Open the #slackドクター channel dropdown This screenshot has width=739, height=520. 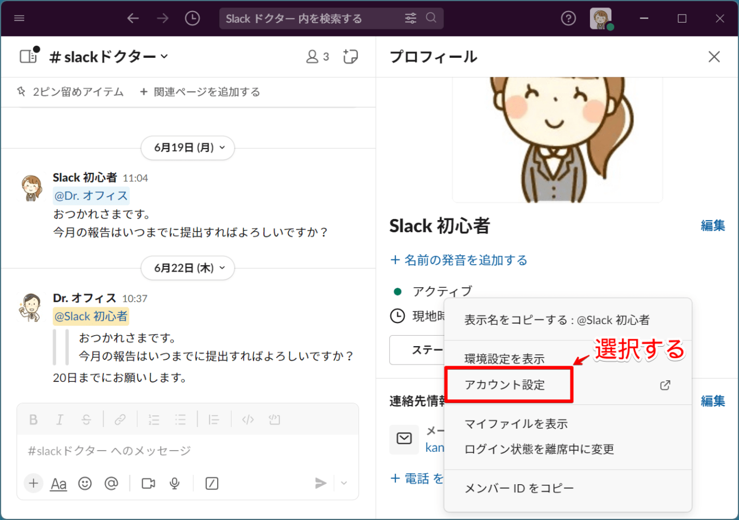coord(109,57)
